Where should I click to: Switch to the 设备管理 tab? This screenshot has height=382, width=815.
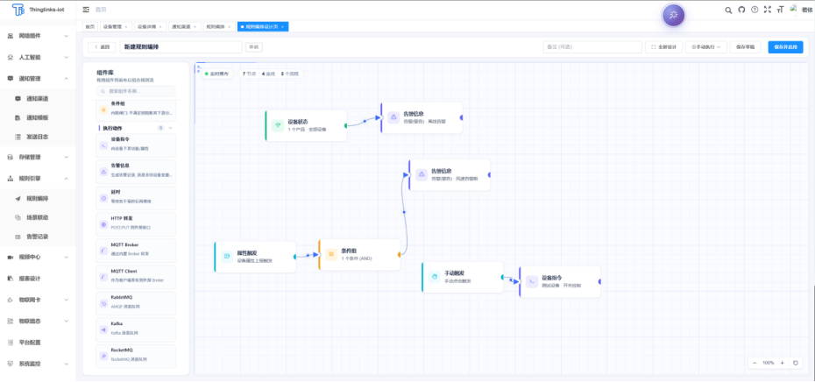[115, 26]
